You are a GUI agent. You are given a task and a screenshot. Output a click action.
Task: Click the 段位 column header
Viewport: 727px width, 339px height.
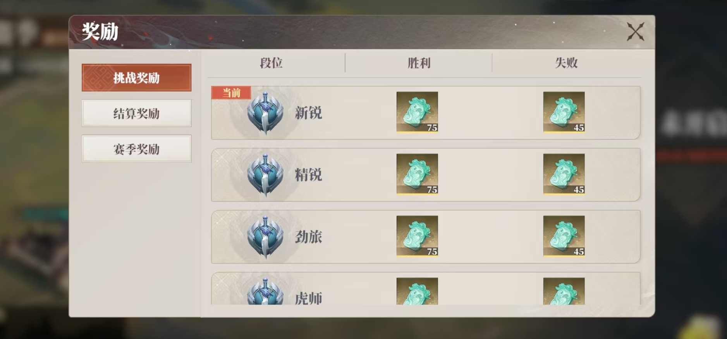[x=271, y=63]
